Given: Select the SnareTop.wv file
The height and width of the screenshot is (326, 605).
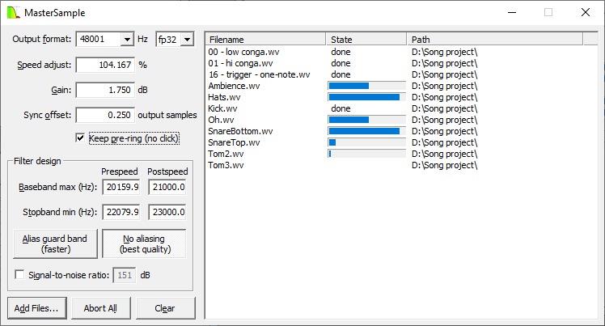Looking at the screenshot, I should tap(234, 142).
